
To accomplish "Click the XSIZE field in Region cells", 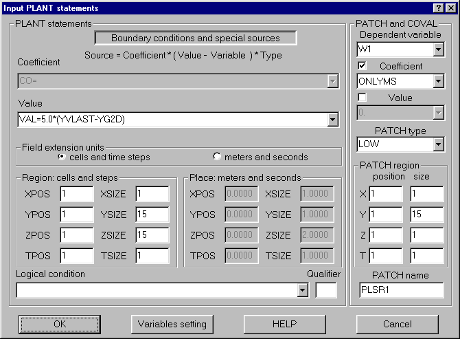I will point(152,194).
